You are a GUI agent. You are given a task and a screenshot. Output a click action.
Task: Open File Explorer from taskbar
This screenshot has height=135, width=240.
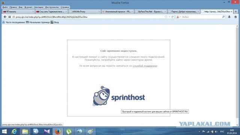pyautogui.click(x=25, y=132)
